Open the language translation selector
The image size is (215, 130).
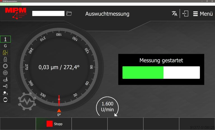tap(174, 14)
